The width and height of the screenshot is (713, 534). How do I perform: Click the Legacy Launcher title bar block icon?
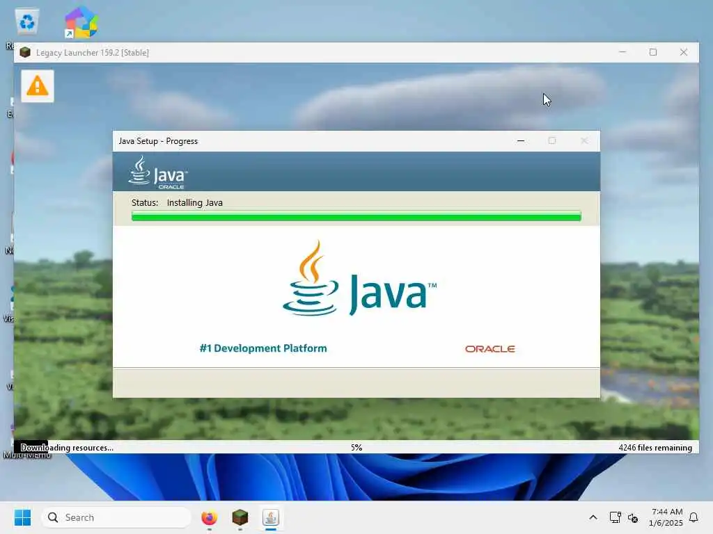25,52
